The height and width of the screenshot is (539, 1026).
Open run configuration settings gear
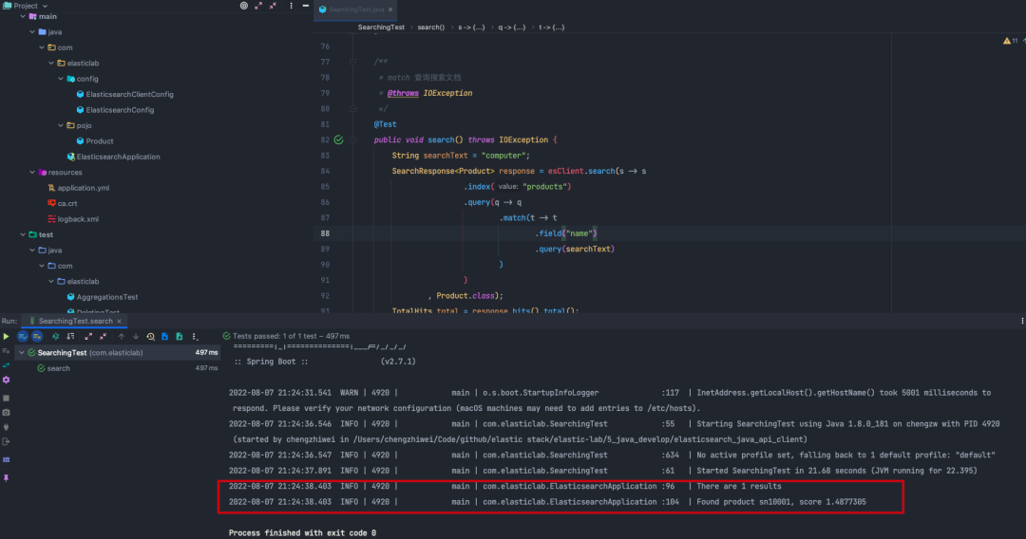[7, 380]
